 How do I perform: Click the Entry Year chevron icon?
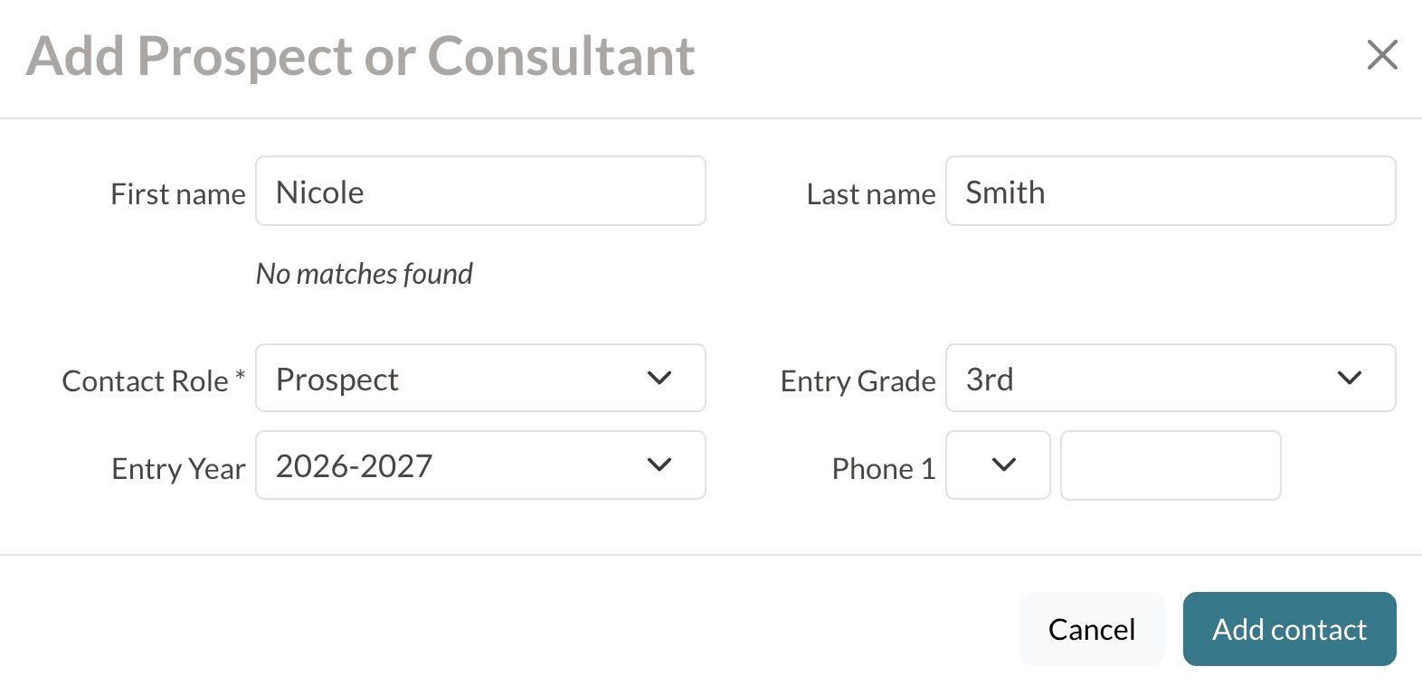pyautogui.click(x=659, y=464)
